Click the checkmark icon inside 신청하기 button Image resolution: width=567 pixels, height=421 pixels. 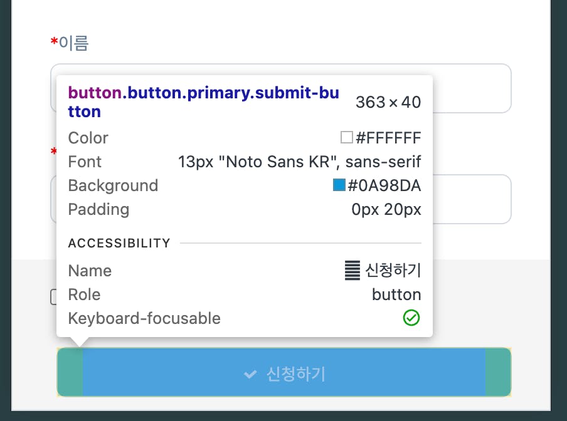click(250, 374)
